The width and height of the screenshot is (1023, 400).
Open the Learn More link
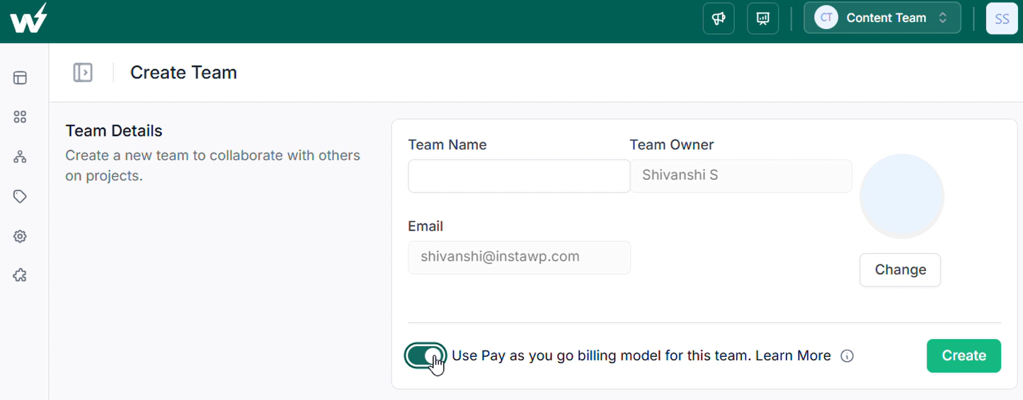coord(793,355)
